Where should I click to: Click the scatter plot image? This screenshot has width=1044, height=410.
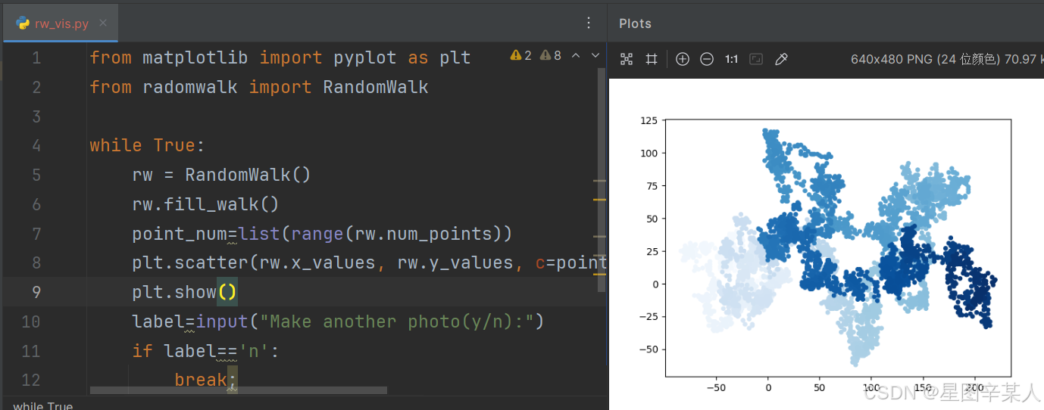coord(827,245)
